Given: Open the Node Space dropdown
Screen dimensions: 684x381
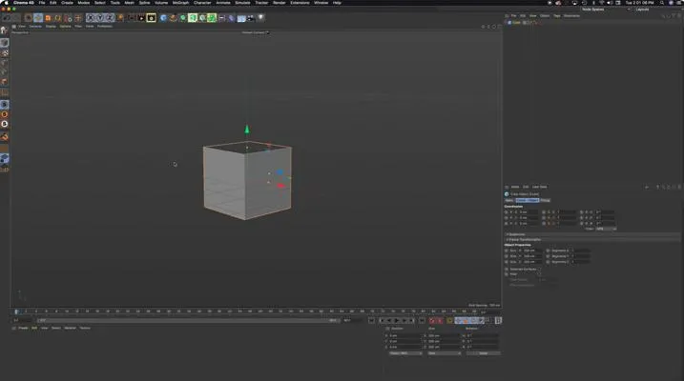Looking at the screenshot, I should point(607,10).
